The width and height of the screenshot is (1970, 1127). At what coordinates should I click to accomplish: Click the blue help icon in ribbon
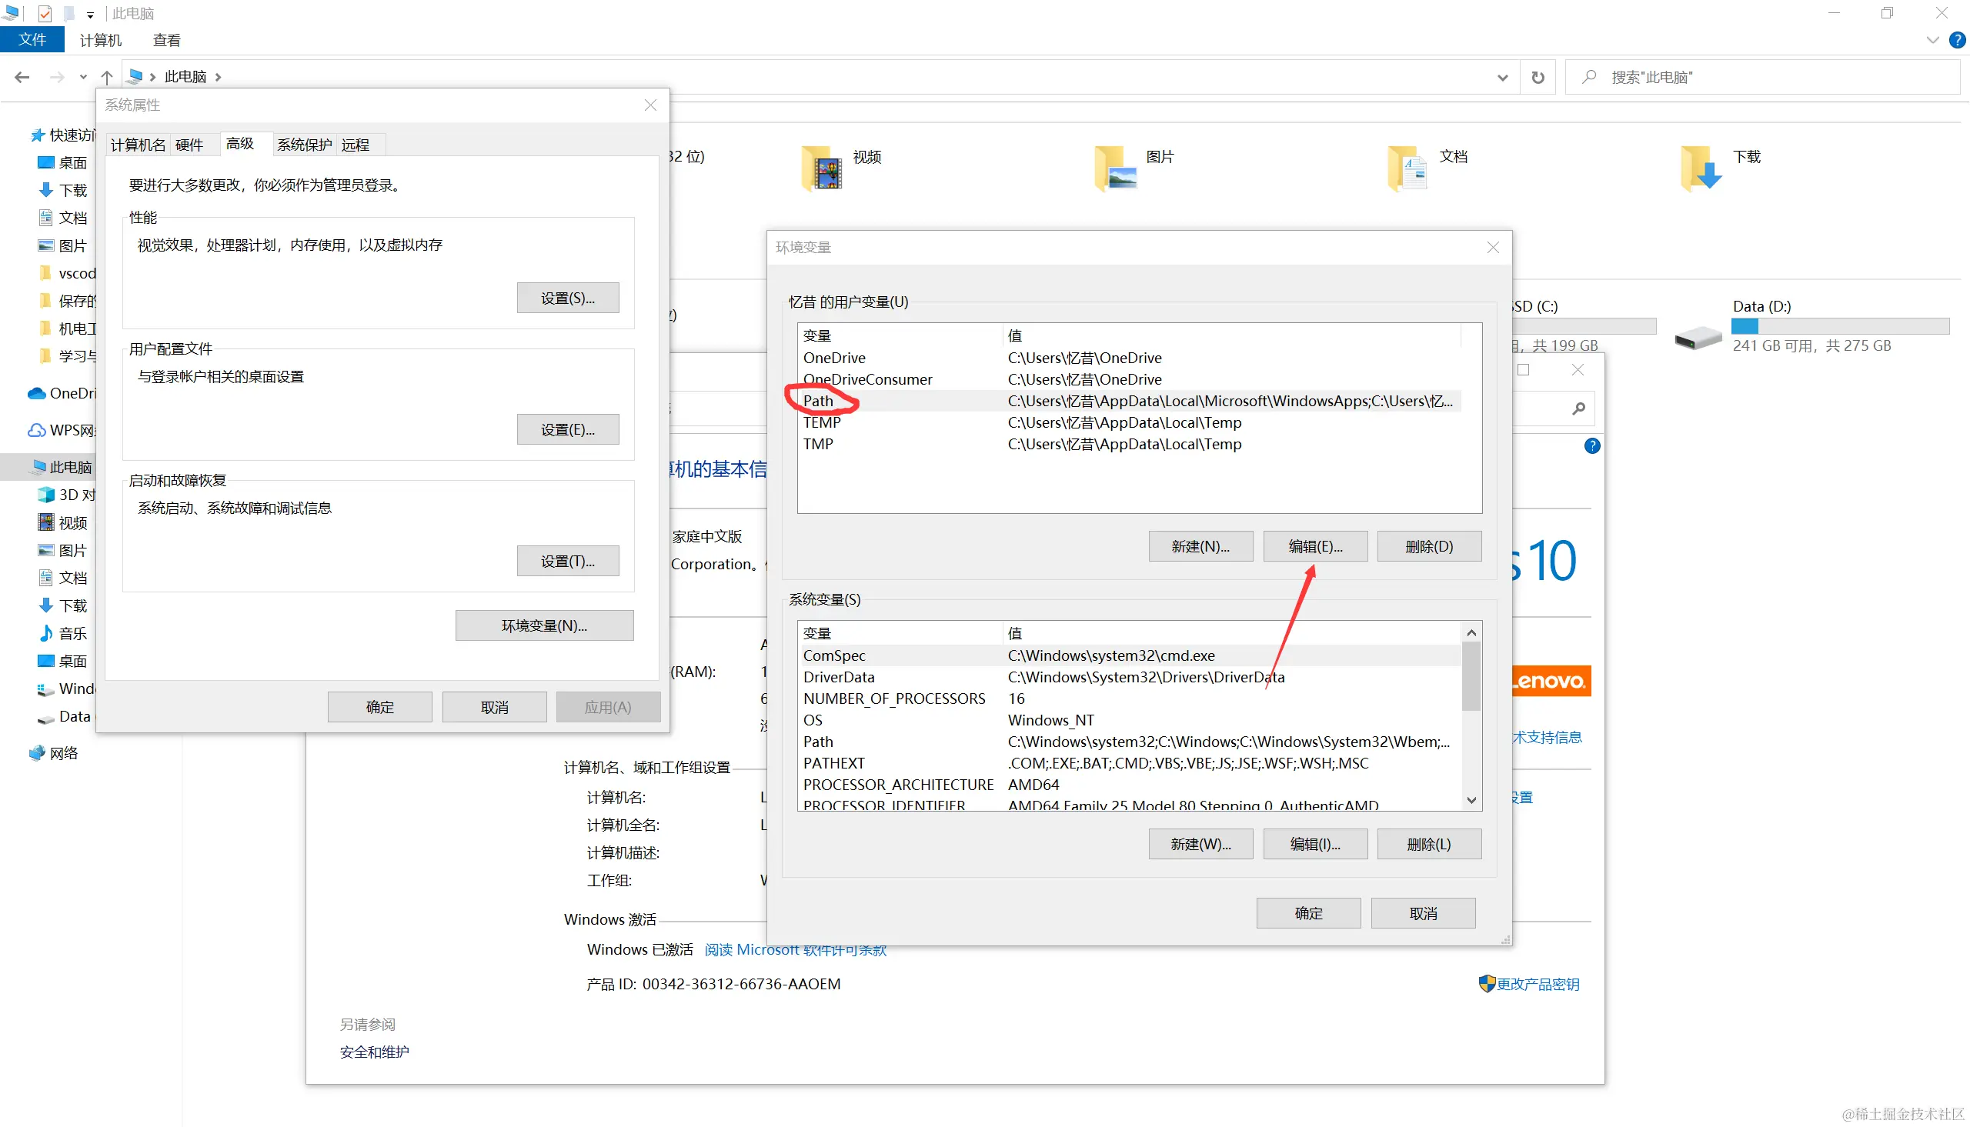tap(1956, 40)
